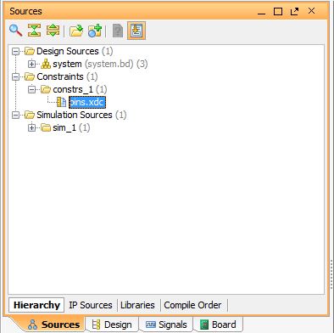Switch to the Hierarchy tab
Screen dimensions: 334x333
pyautogui.click(x=36, y=305)
